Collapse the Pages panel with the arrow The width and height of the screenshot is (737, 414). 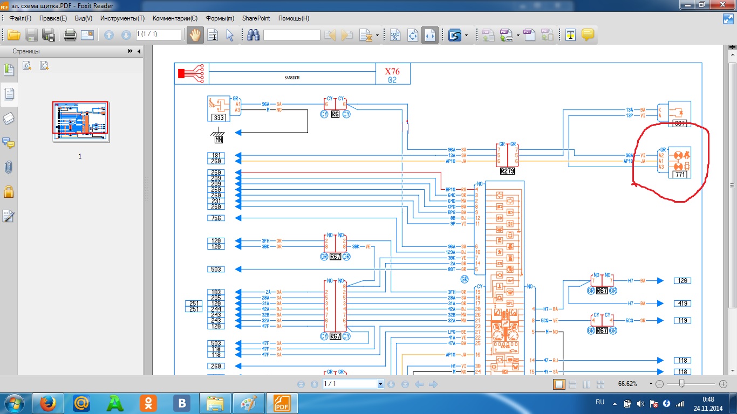(139, 51)
